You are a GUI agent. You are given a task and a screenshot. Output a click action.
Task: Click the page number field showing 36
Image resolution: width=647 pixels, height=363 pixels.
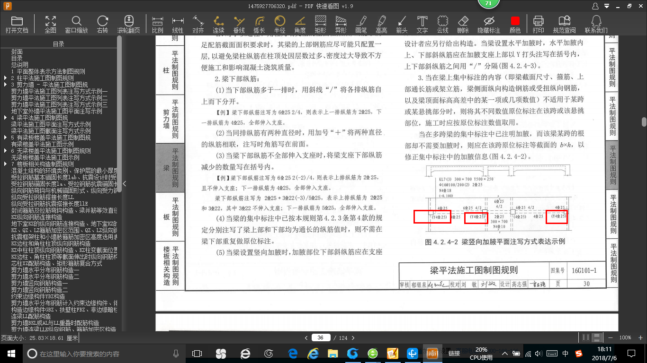(x=321, y=338)
